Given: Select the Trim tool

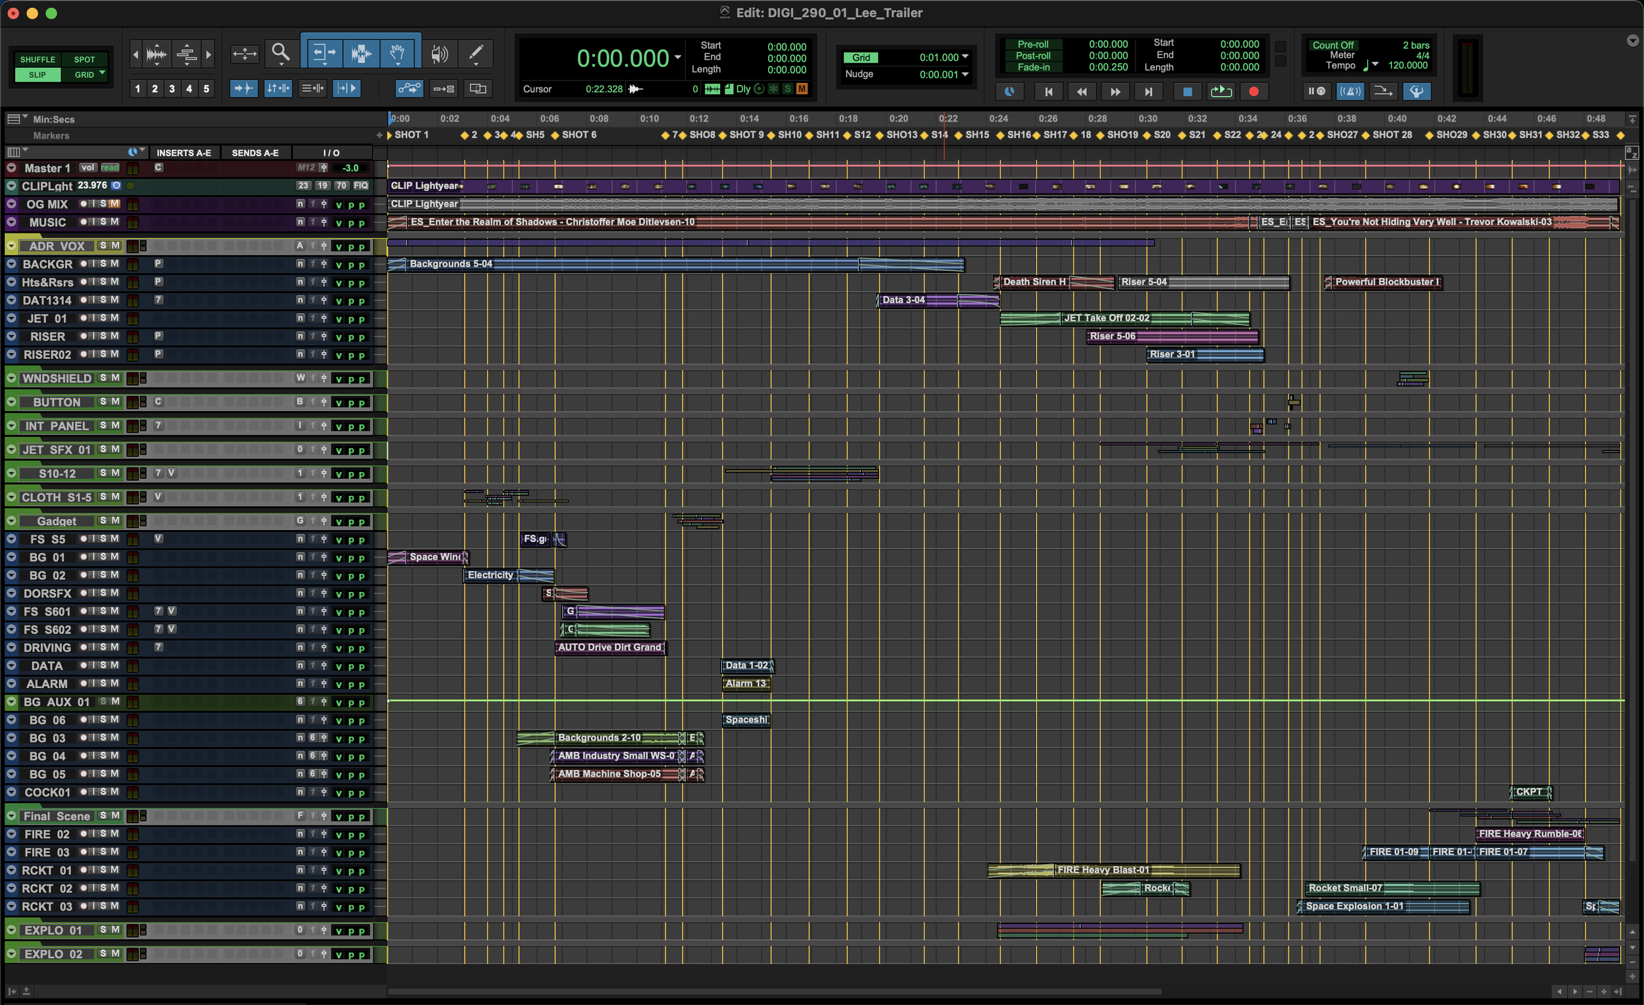Looking at the screenshot, I should [x=324, y=53].
